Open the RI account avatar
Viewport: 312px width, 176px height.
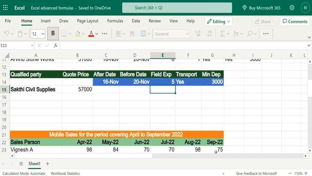[305, 8]
